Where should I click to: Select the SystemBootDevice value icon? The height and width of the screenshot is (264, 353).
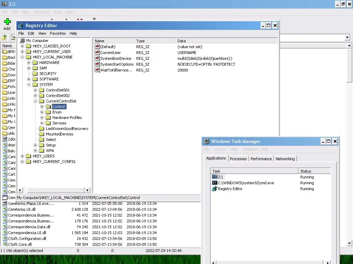[97, 58]
